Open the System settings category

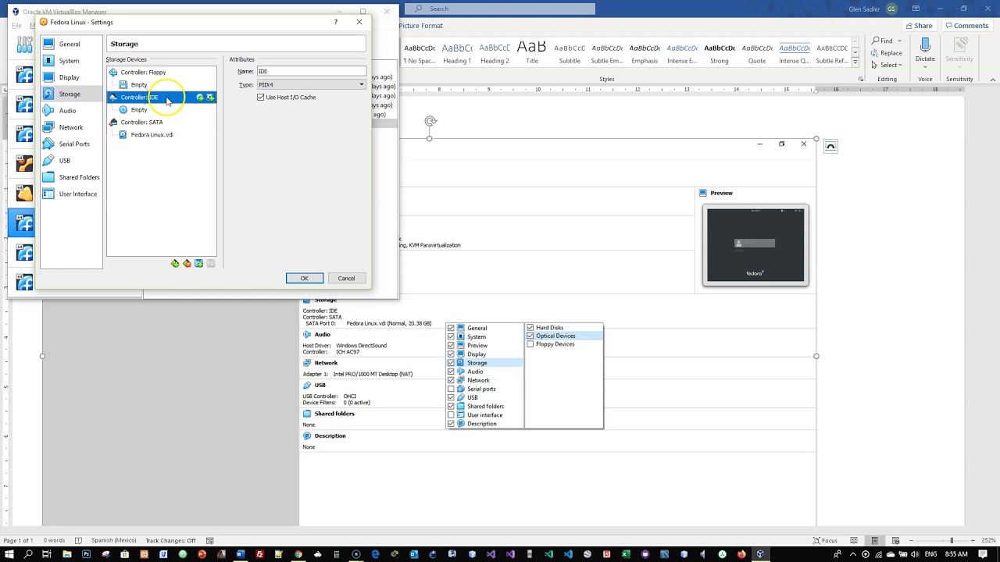[x=71, y=60]
